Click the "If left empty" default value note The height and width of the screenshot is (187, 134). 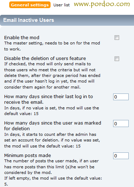[53, 181]
